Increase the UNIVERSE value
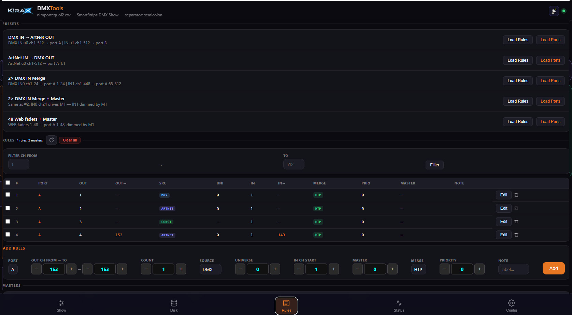The width and height of the screenshot is (572, 315). 275,269
